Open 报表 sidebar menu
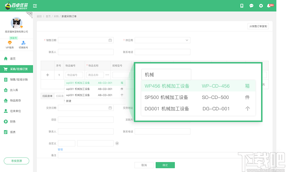 (x=16, y=132)
